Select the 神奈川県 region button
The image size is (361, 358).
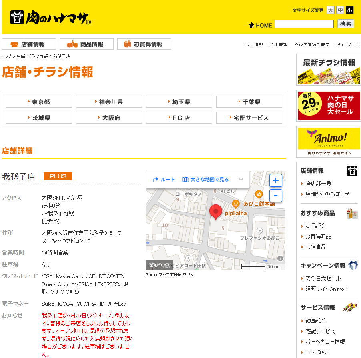click(x=109, y=102)
